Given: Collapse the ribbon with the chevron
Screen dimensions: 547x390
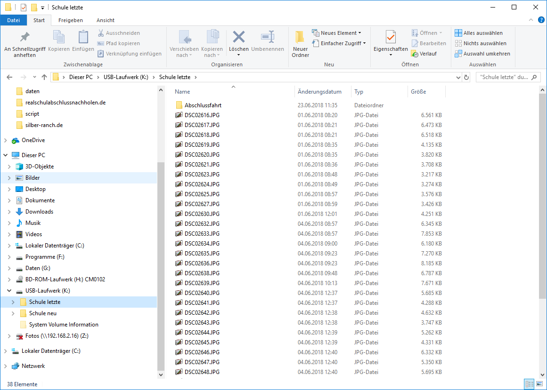Looking at the screenshot, I should (x=531, y=20).
